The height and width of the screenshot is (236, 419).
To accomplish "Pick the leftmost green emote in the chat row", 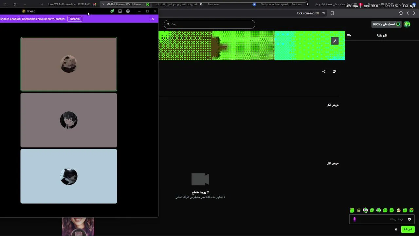I will coord(352,210).
